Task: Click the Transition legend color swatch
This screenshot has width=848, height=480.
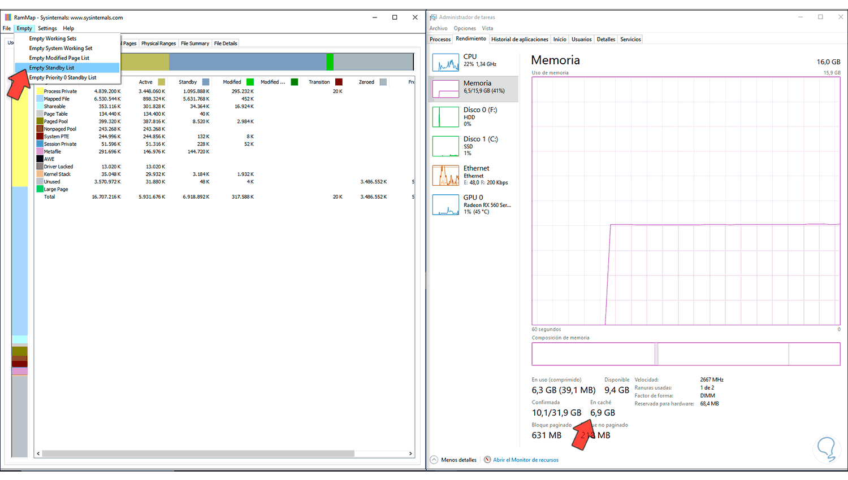Action: tap(339, 82)
